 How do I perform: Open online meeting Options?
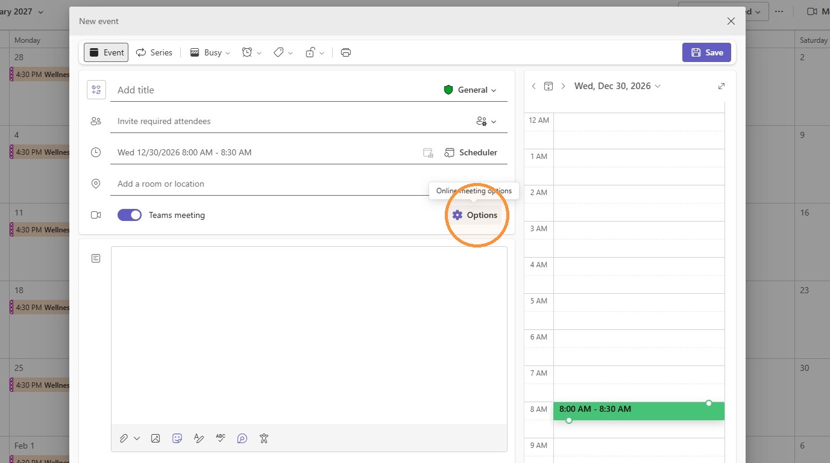[x=475, y=215]
